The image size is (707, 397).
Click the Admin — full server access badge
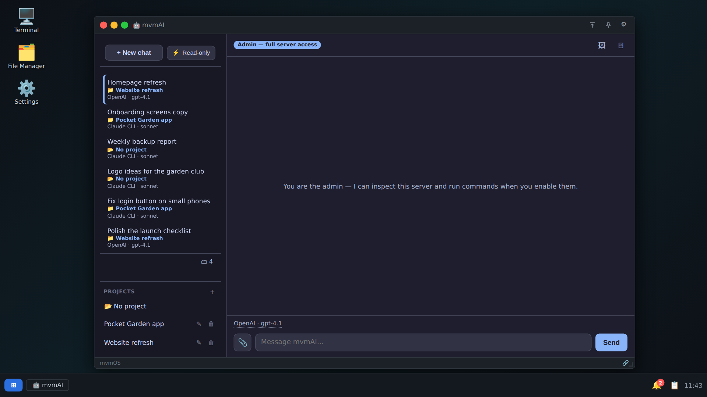click(277, 44)
